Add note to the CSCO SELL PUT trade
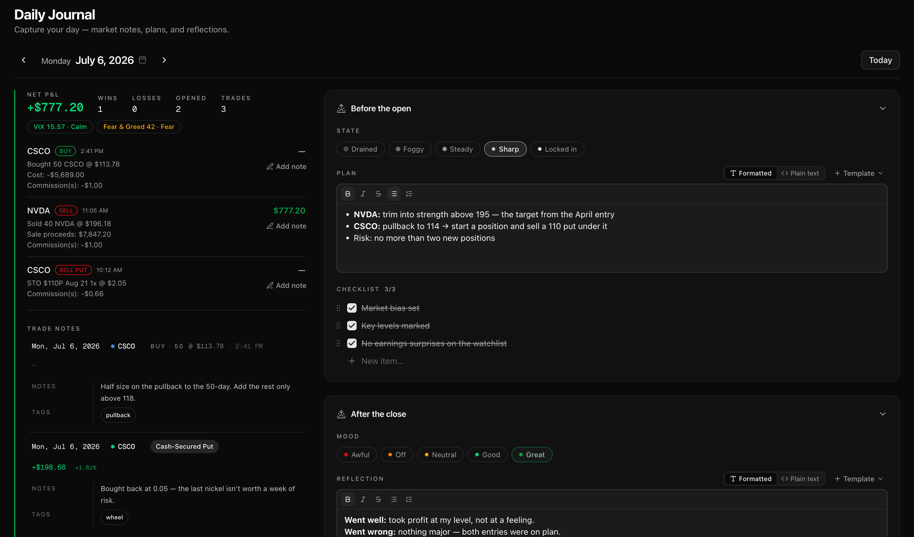The height and width of the screenshot is (537, 914). point(287,285)
